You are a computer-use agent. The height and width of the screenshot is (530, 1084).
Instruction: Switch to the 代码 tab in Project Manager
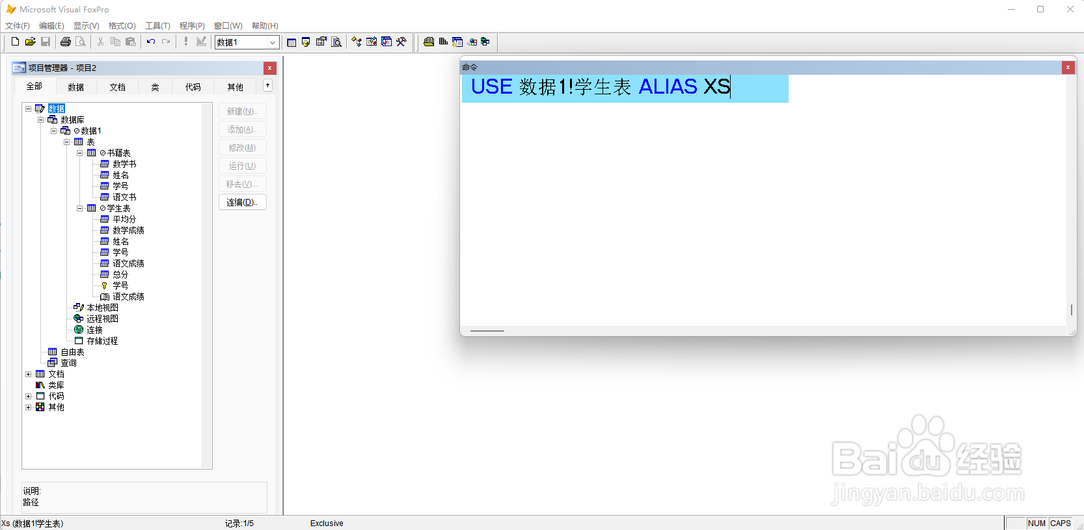coord(193,87)
